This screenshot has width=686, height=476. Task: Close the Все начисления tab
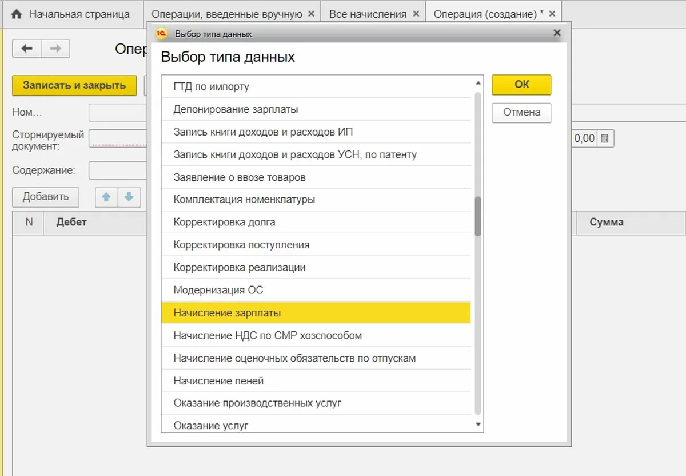coord(416,14)
